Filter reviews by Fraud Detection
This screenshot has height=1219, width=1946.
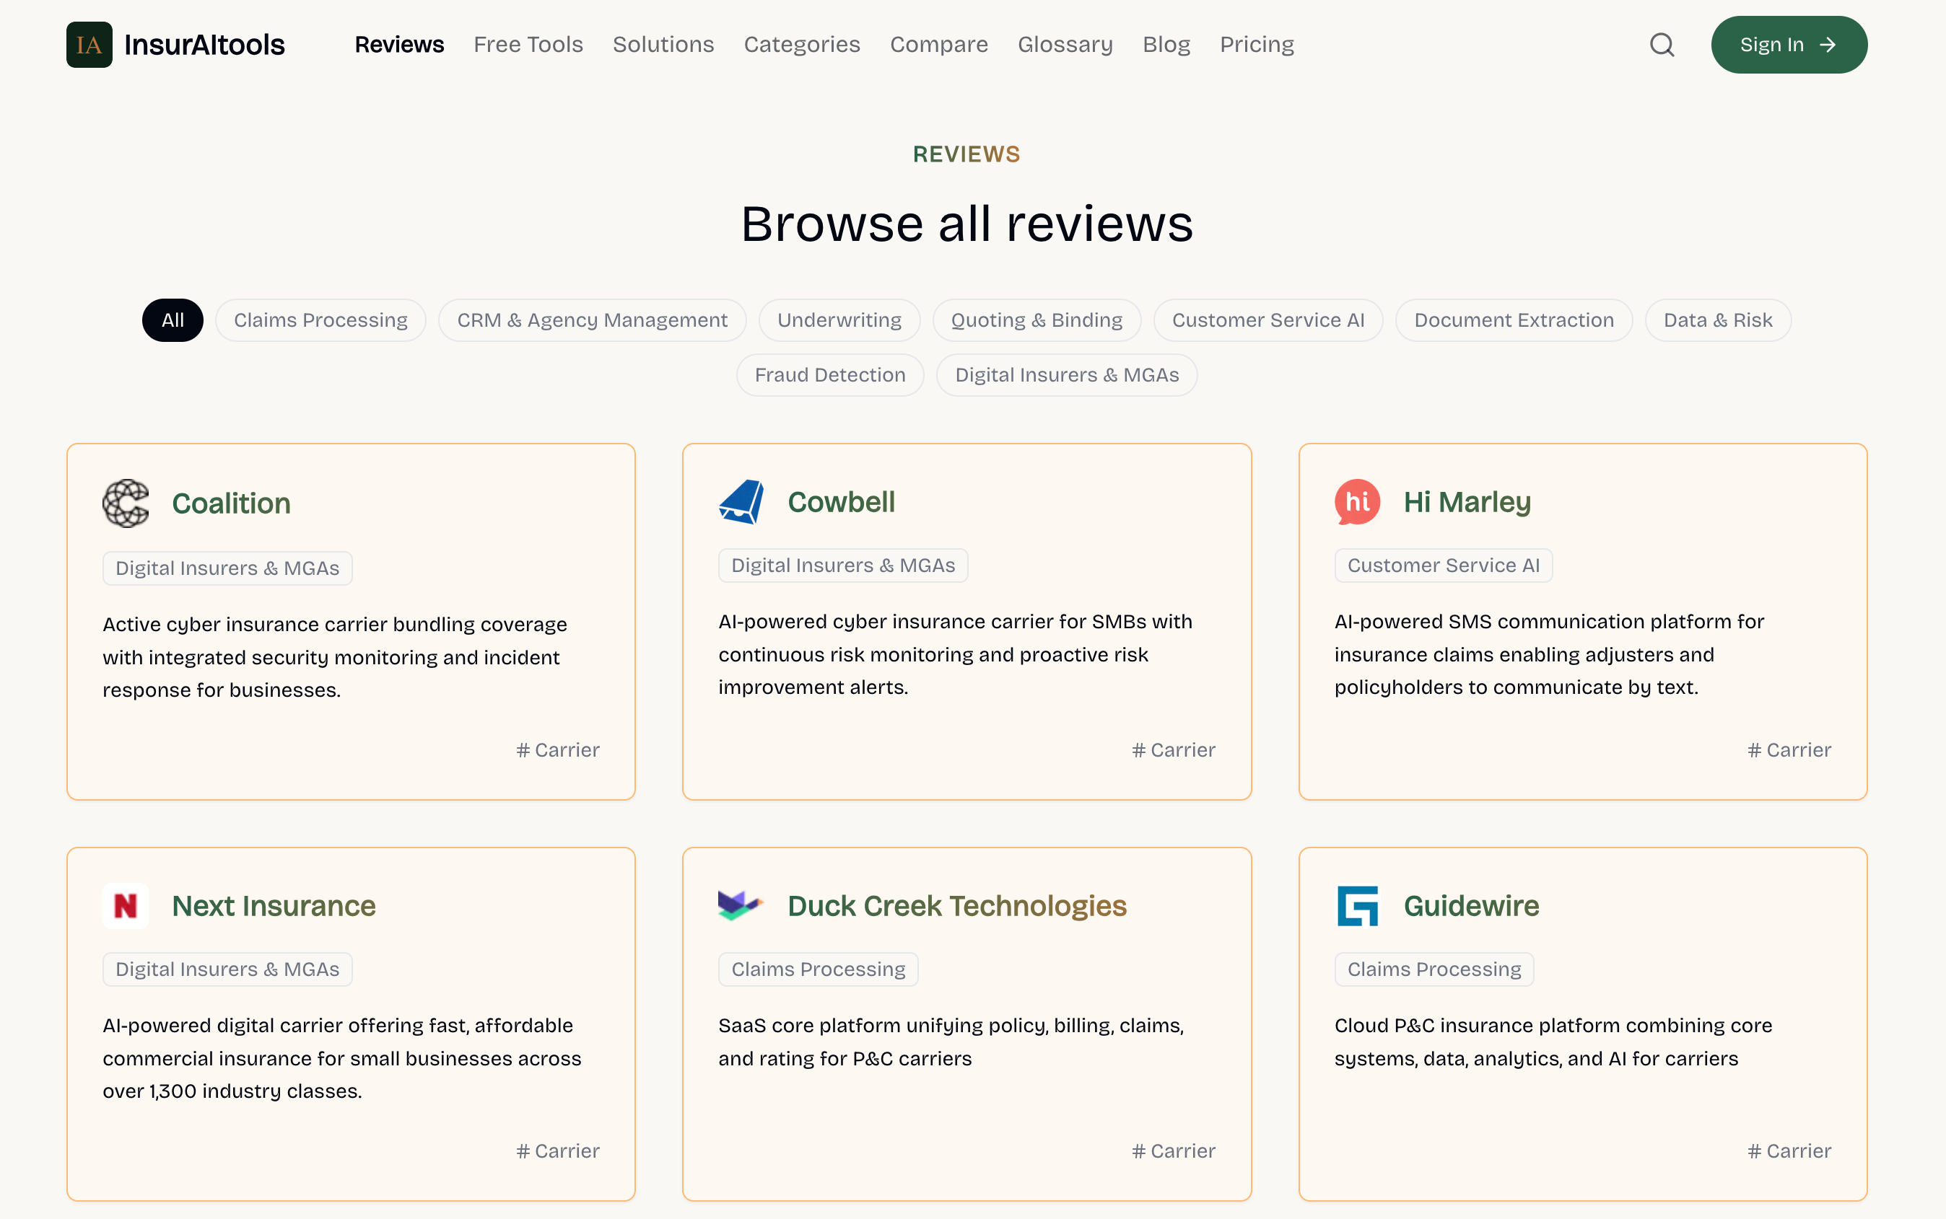click(830, 375)
